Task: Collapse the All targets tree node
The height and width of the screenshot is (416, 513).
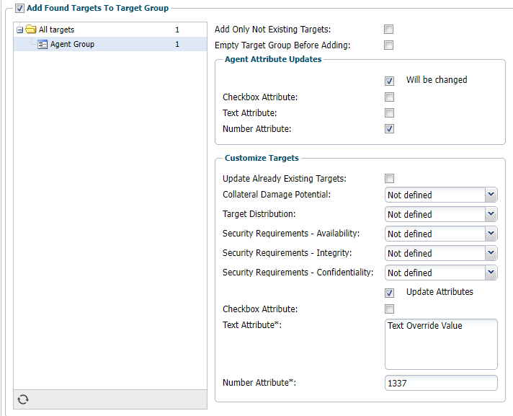Action: tap(20, 30)
